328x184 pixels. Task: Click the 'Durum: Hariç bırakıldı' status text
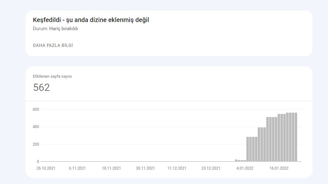pyautogui.click(x=55, y=29)
